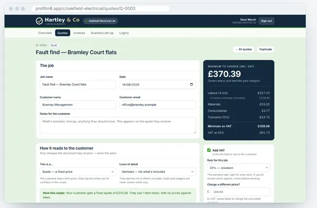Select the Logins tab

pos(124,33)
